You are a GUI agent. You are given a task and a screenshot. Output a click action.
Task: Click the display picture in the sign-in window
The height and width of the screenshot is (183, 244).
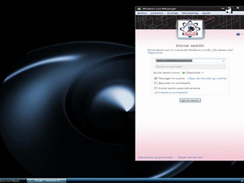190,29
